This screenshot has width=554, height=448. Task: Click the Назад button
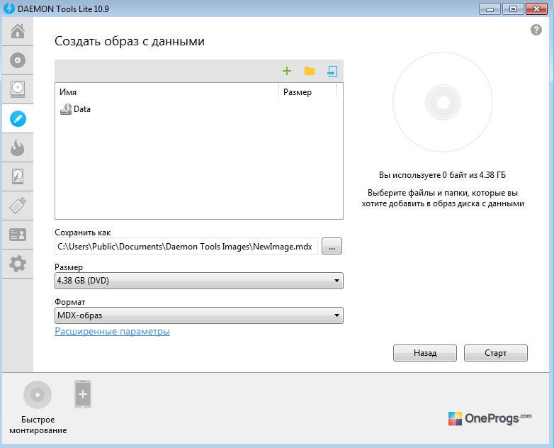pos(425,353)
